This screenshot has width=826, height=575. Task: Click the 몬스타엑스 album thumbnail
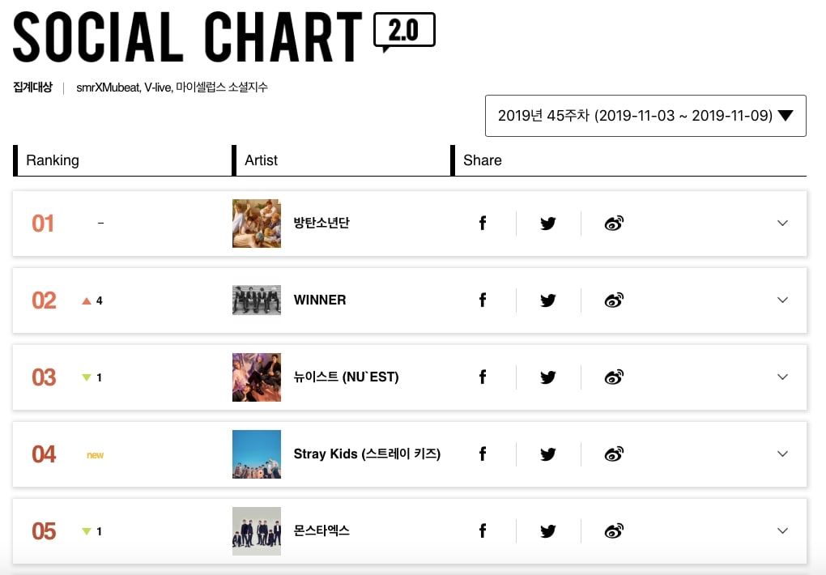[x=257, y=531]
